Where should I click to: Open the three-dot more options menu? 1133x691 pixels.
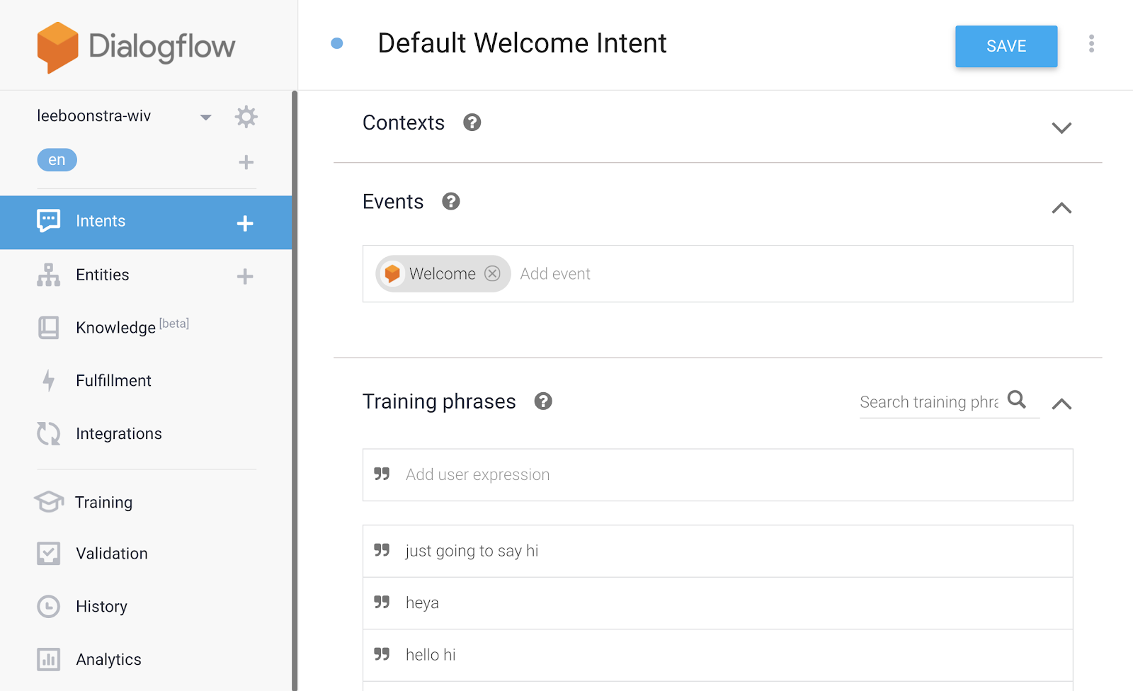[x=1091, y=44]
